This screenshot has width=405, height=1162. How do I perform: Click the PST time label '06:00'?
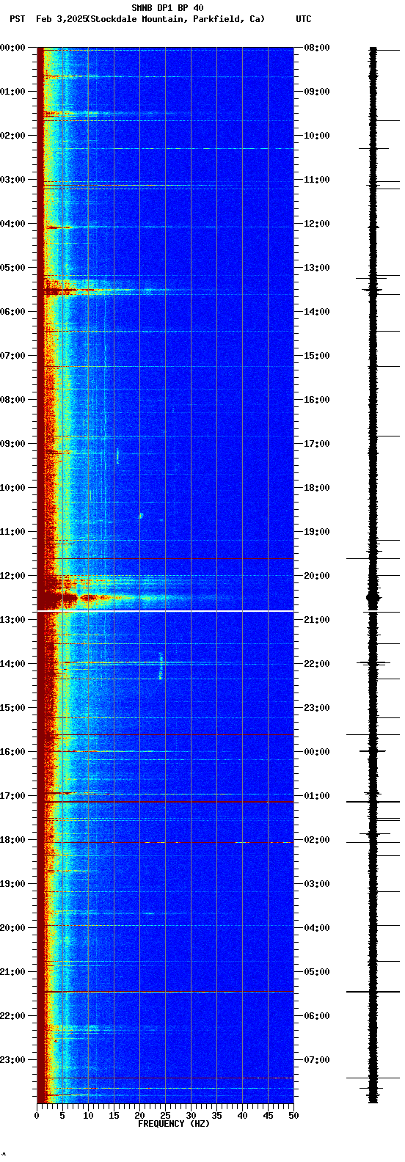click(12, 312)
